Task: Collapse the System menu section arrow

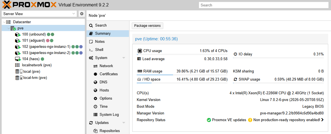Action: (124, 58)
